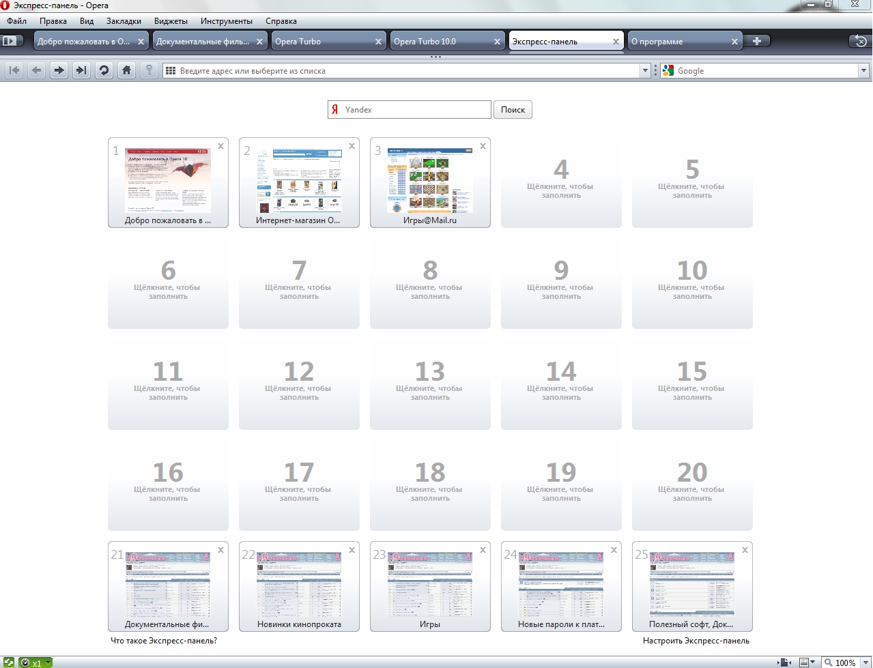Click the Что такое Экспресс-панель? link

[164, 641]
